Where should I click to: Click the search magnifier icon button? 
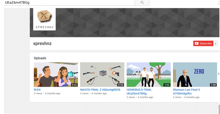pyautogui.click(x=142, y=2)
